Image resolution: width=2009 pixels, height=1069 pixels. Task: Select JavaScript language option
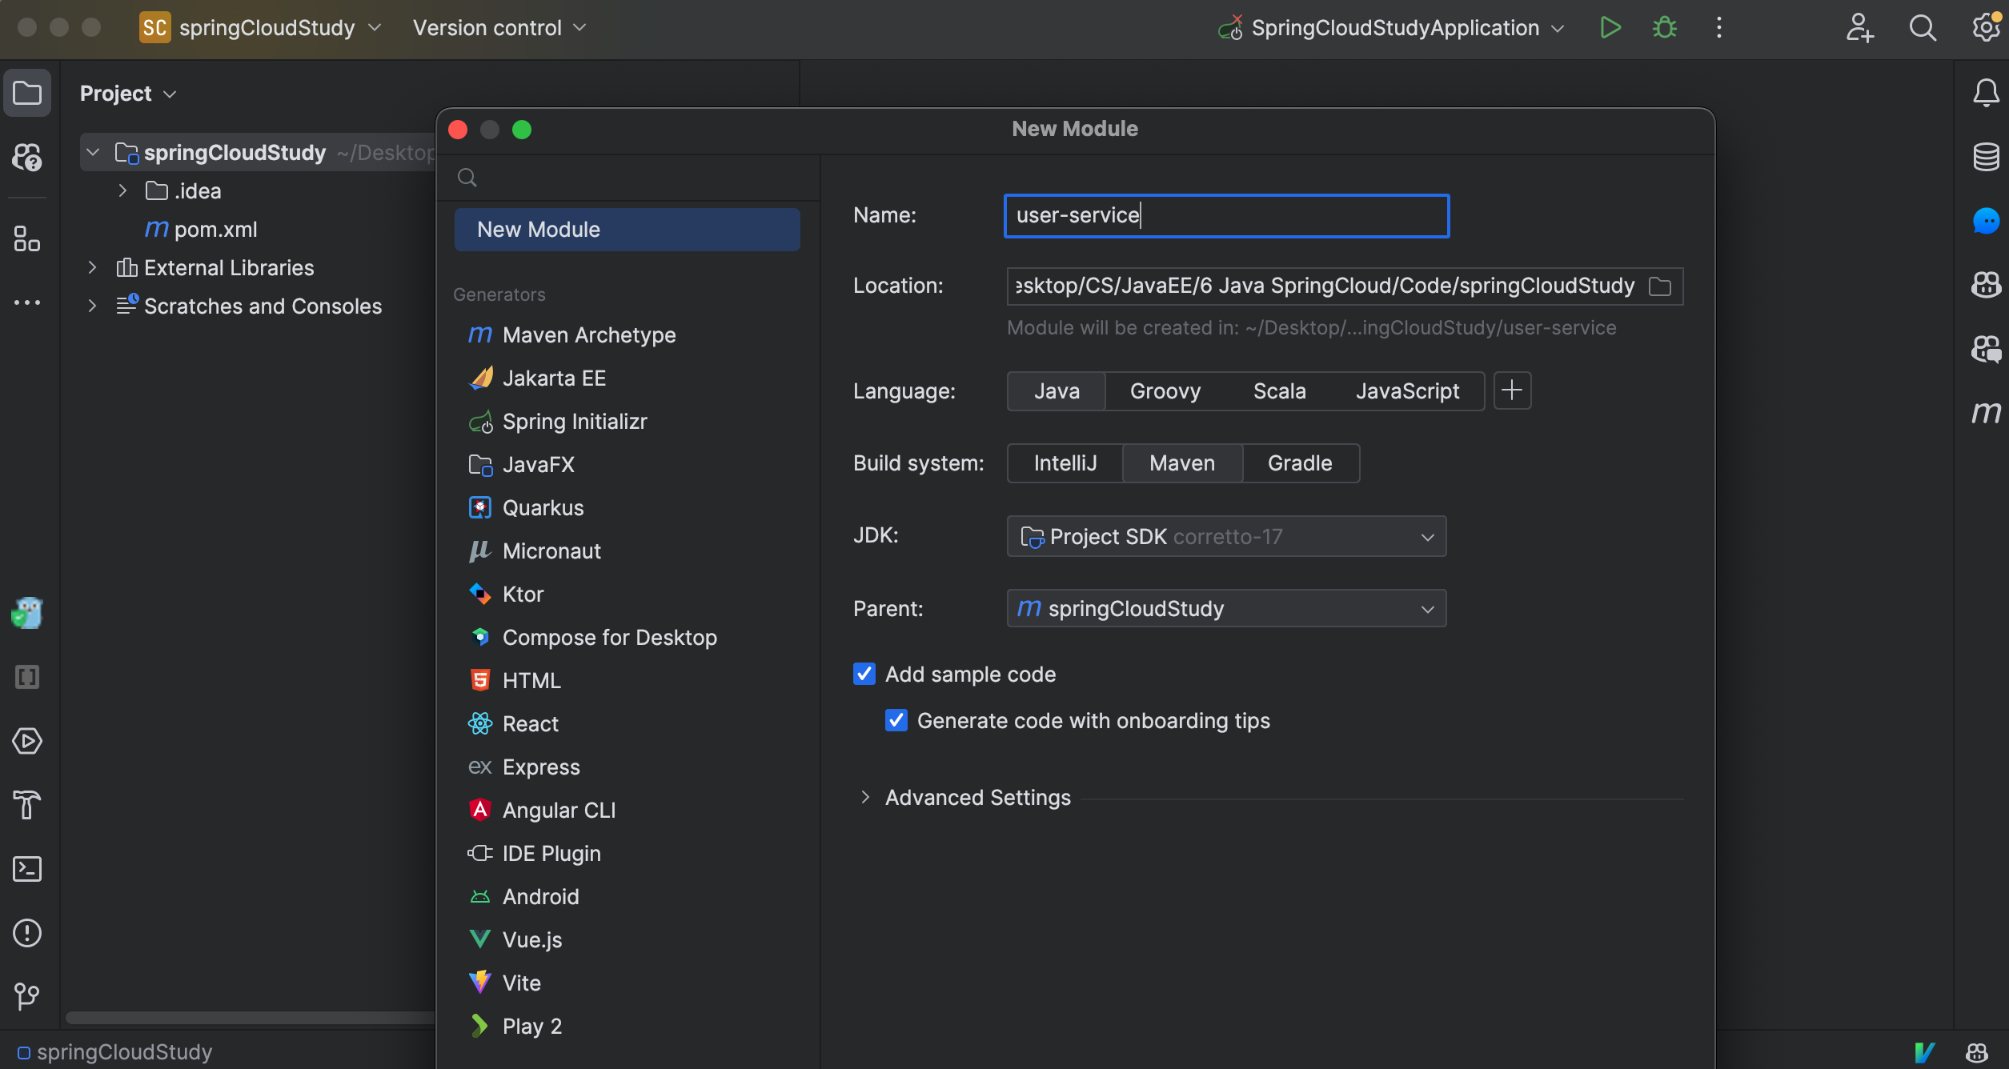[x=1407, y=390]
